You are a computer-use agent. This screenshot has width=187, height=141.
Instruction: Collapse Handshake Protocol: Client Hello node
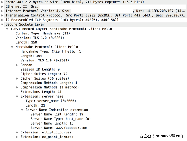click(12, 47)
